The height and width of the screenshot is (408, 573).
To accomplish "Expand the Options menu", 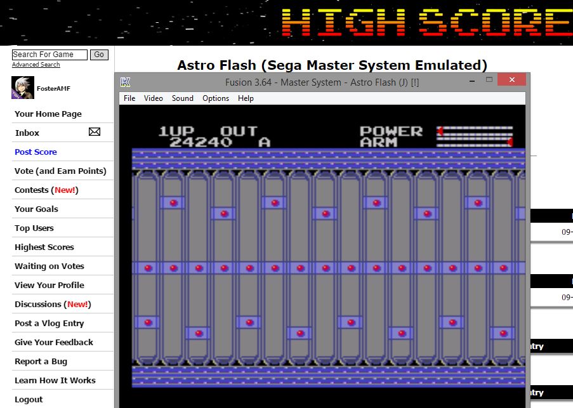I will click(216, 98).
